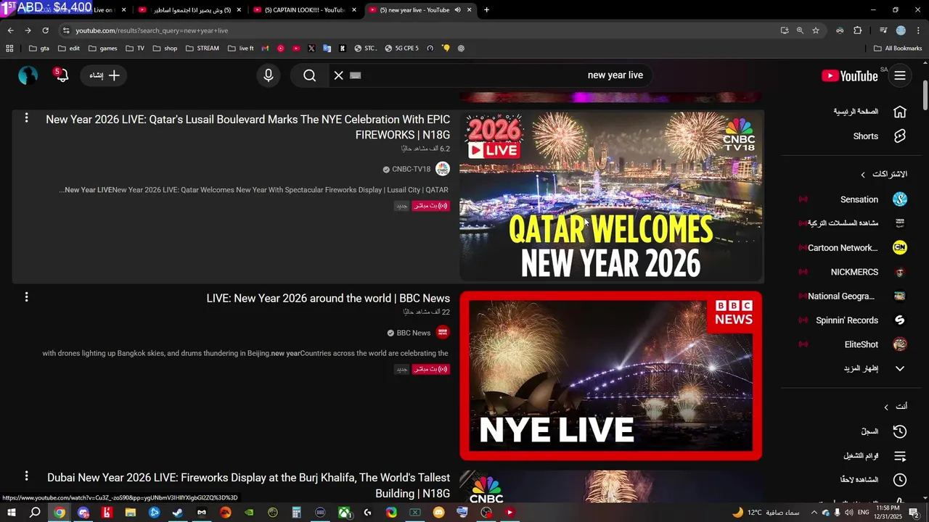Open the All Bookmarks folder
929x522 pixels.
click(x=898, y=49)
